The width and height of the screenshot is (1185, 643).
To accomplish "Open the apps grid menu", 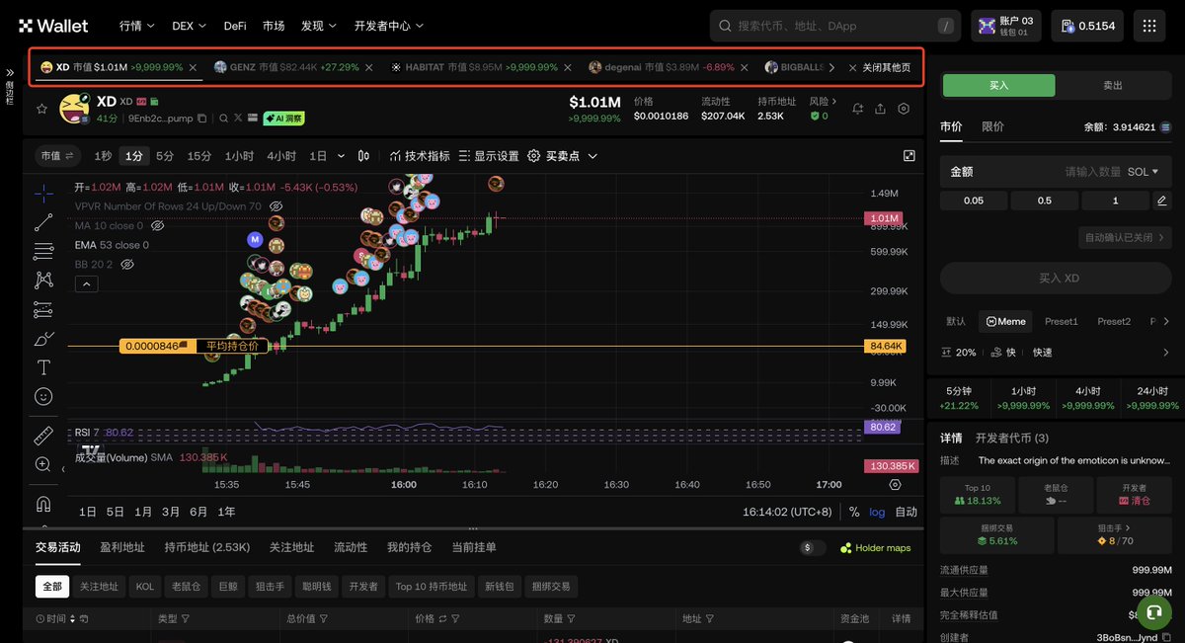I will tap(1149, 27).
